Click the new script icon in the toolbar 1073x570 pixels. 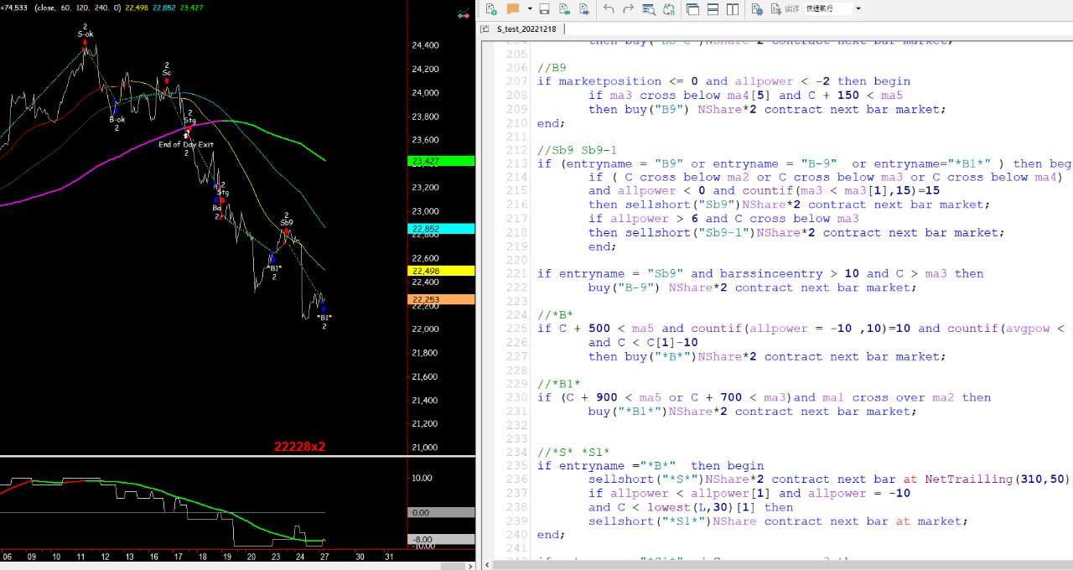491,9
